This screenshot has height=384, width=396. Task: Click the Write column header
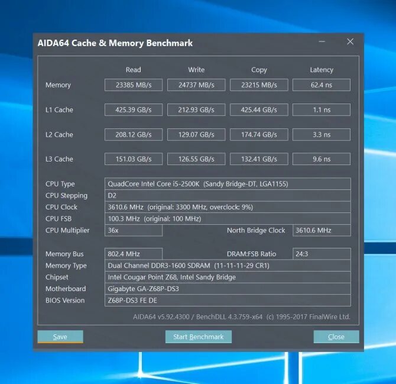(x=196, y=70)
